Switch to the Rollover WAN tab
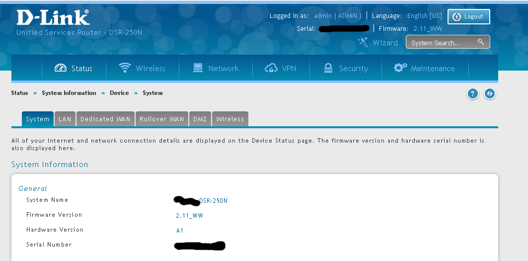 [x=162, y=119]
